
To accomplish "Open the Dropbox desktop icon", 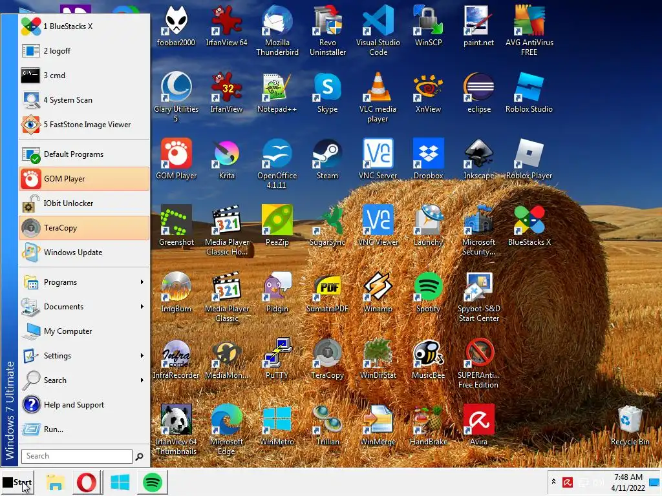I will pyautogui.click(x=428, y=159).
